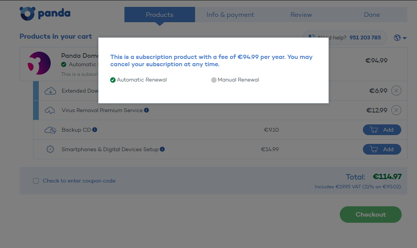The height and width of the screenshot is (248, 417).
Task: Click the help phone number 951 203 785
Action: 365,38
